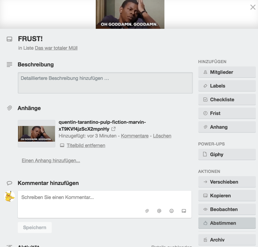This screenshot has width=258, height=247.
Task: Add a Checkliste to the card
Action: click(x=227, y=99)
